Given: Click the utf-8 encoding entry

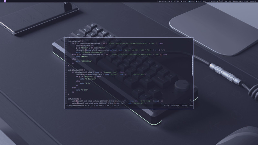Looking at the screenshot, I should (117, 106).
